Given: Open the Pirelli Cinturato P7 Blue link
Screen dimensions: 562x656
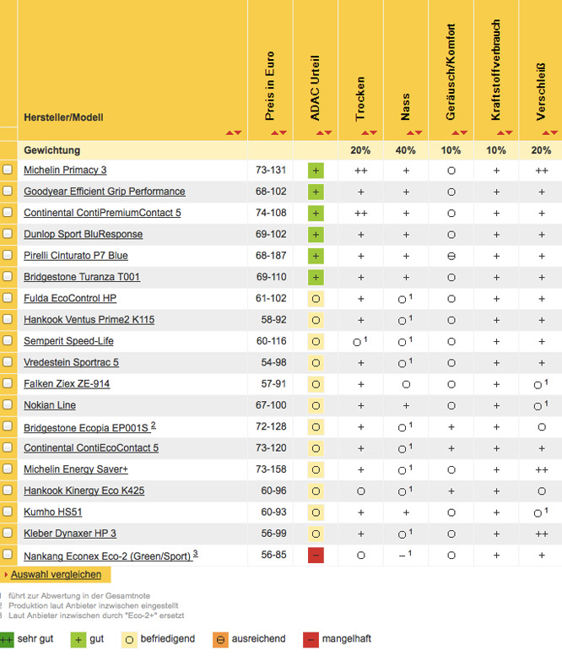Looking at the screenshot, I should (76, 255).
